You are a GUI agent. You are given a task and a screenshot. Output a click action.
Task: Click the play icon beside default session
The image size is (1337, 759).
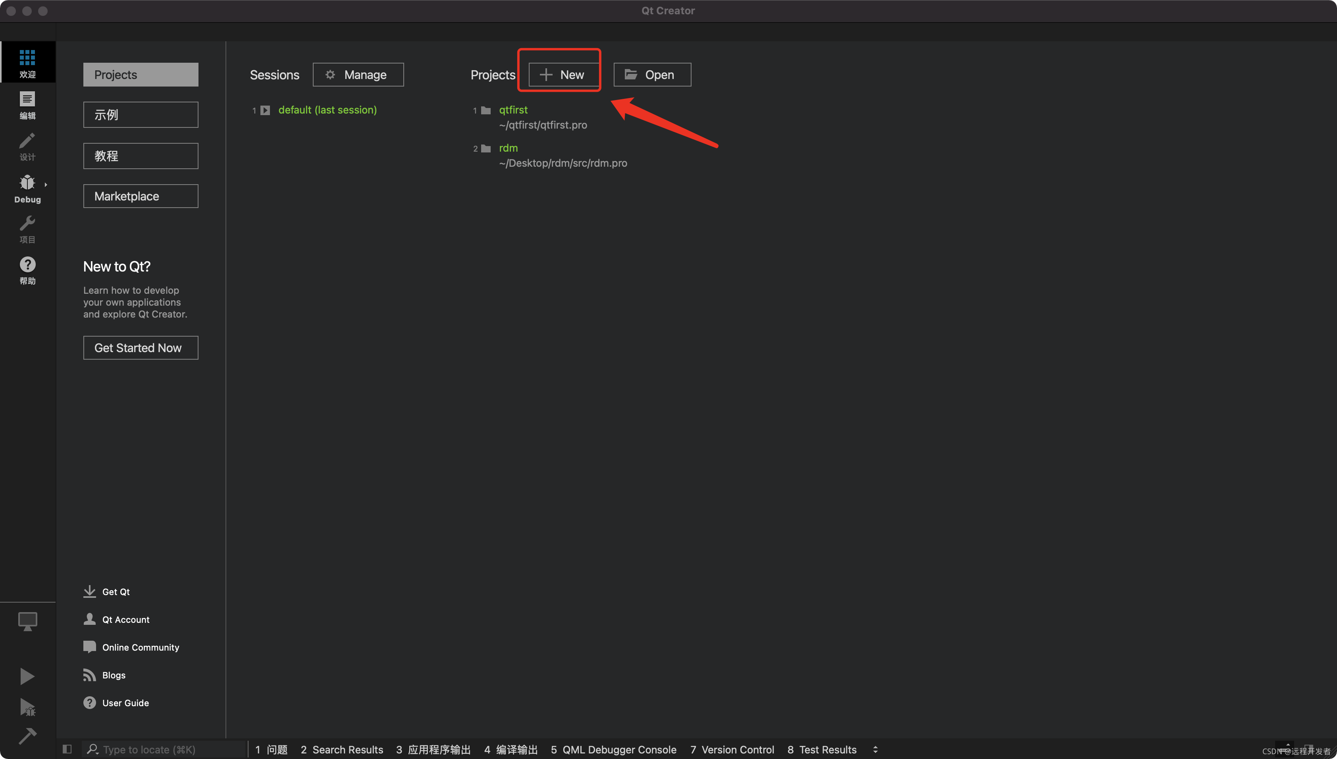[265, 110]
